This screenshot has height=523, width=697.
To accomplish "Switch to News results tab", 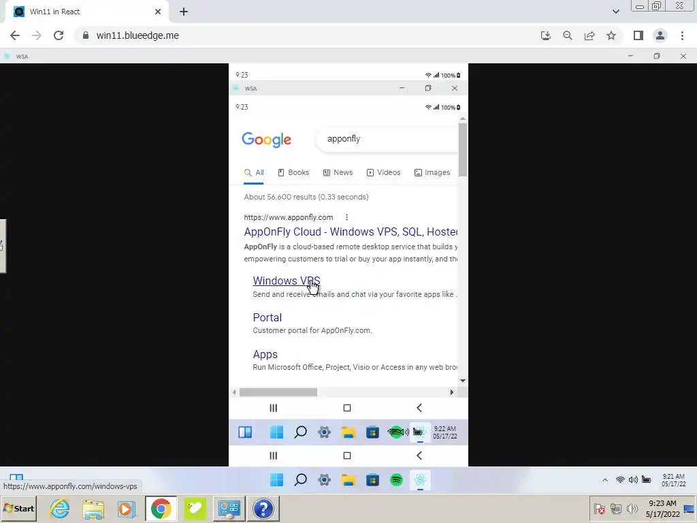I will (x=338, y=172).
